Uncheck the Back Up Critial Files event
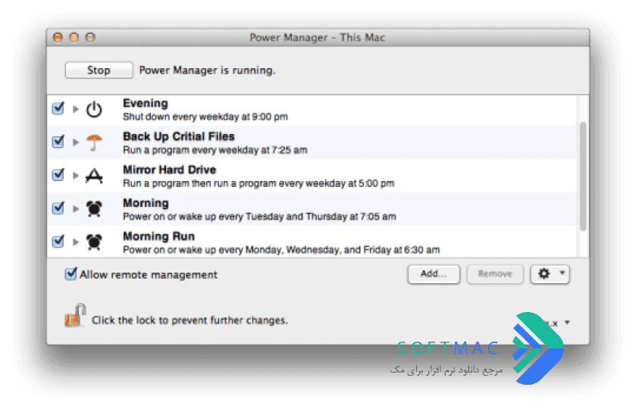 [58, 142]
